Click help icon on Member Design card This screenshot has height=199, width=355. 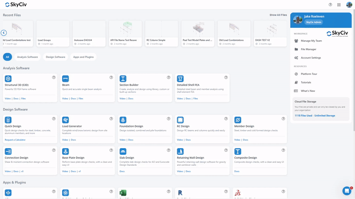pyautogui.click(x=284, y=119)
